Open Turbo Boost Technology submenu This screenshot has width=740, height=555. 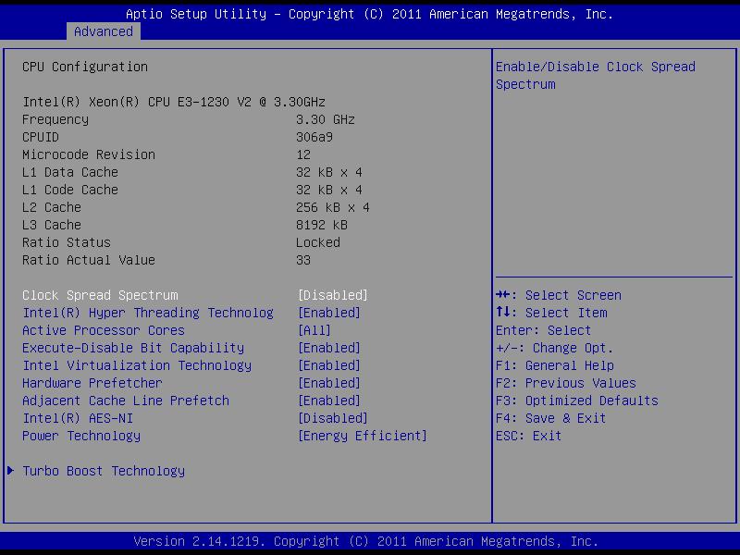point(104,471)
